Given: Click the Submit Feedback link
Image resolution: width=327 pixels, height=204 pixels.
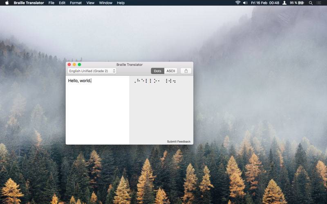Looking at the screenshot, I should (x=179, y=142).
